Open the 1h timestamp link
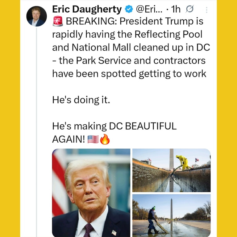This screenshot has height=237, width=237. click(176, 10)
